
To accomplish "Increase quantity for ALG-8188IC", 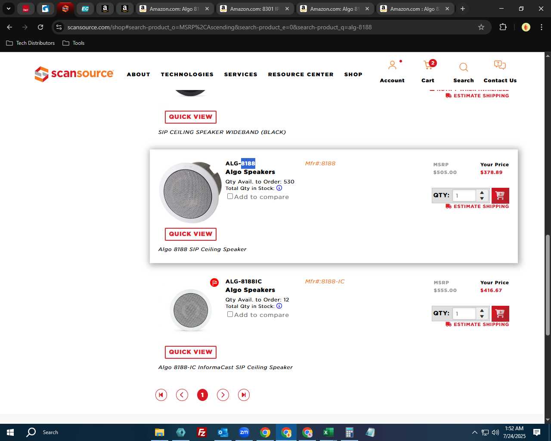I will coord(482,311).
